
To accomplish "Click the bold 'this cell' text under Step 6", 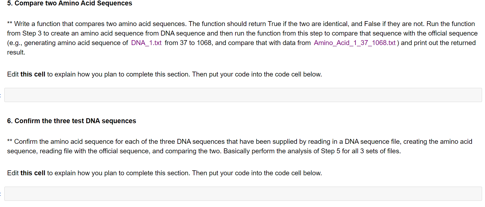I will [33, 173].
